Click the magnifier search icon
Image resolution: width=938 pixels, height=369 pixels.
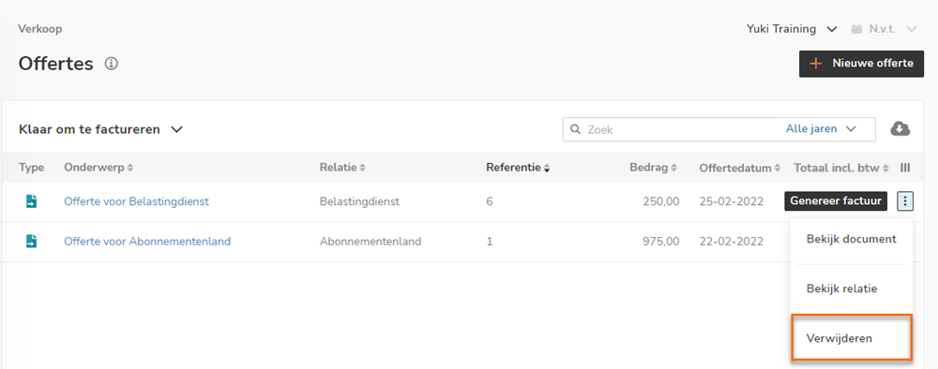(x=576, y=129)
